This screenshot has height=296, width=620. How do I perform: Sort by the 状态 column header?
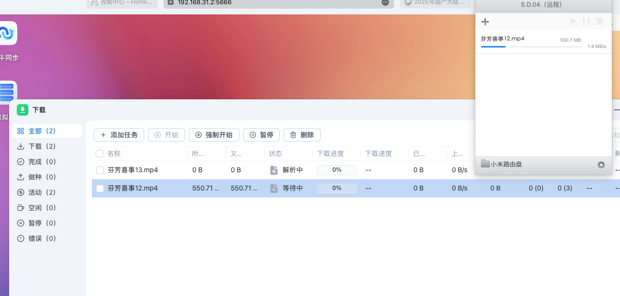point(275,154)
